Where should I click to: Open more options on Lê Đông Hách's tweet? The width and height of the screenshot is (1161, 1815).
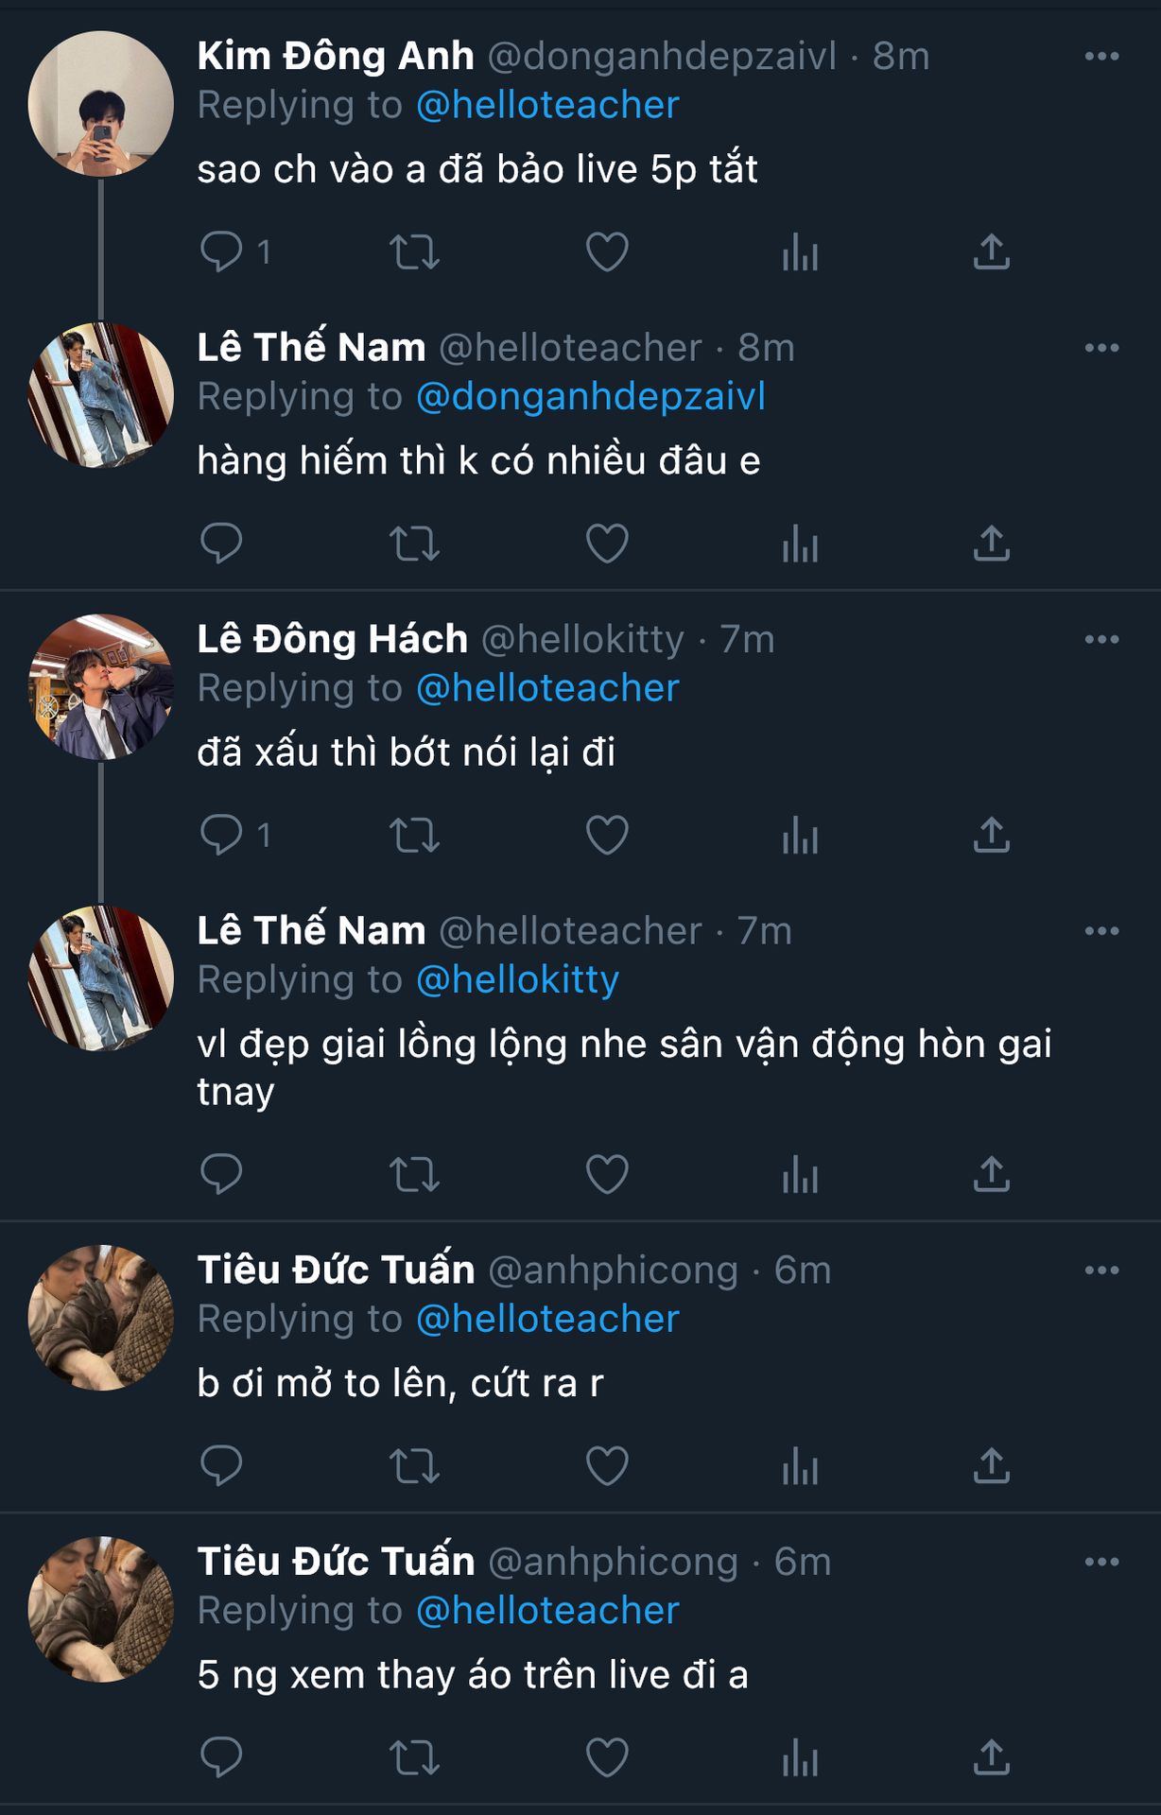pyautogui.click(x=1101, y=640)
